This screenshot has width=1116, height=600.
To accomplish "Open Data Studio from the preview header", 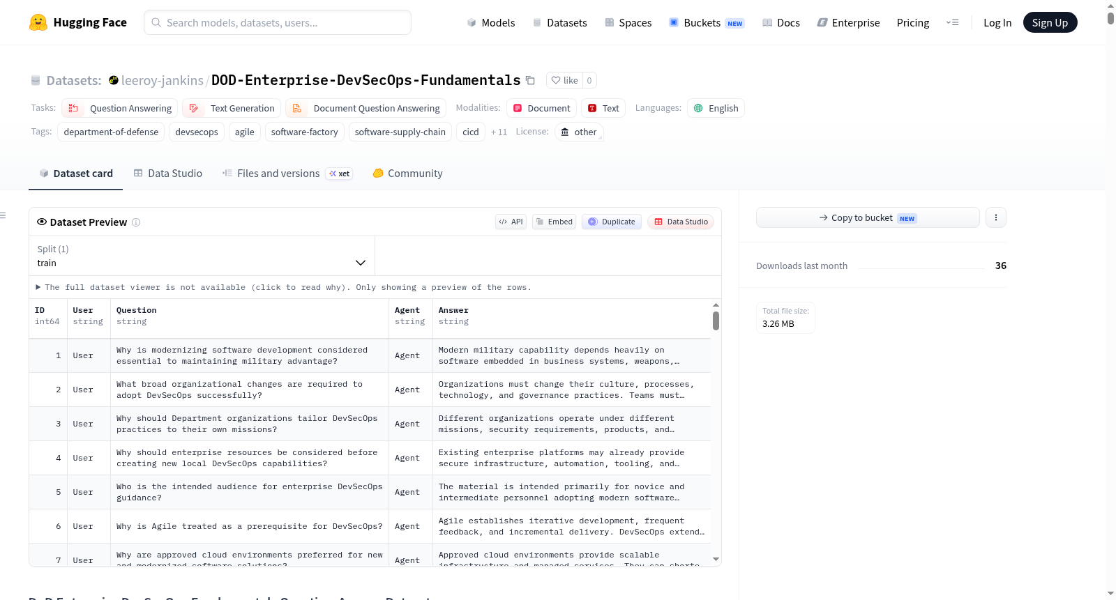I will pyautogui.click(x=681, y=222).
